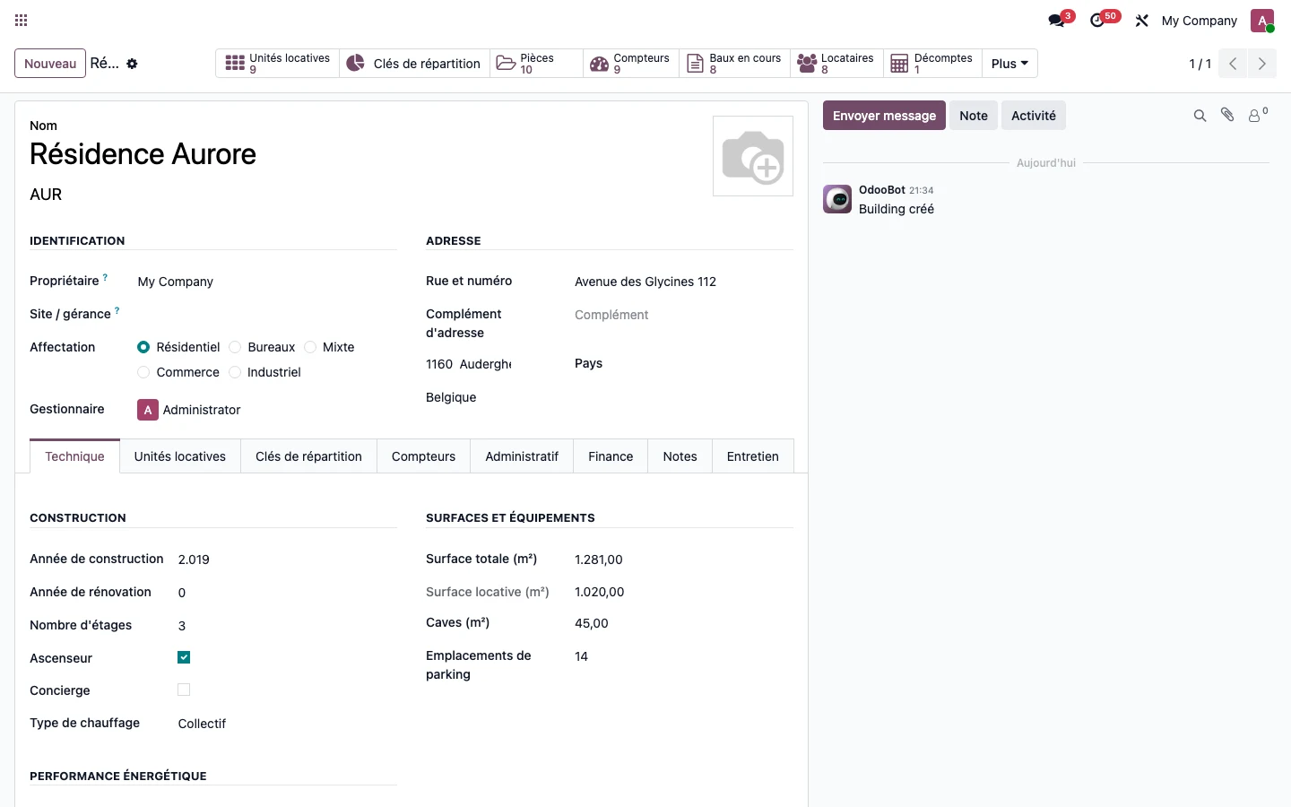
Task: Go to the next record arrow
Action: (x=1262, y=64)
